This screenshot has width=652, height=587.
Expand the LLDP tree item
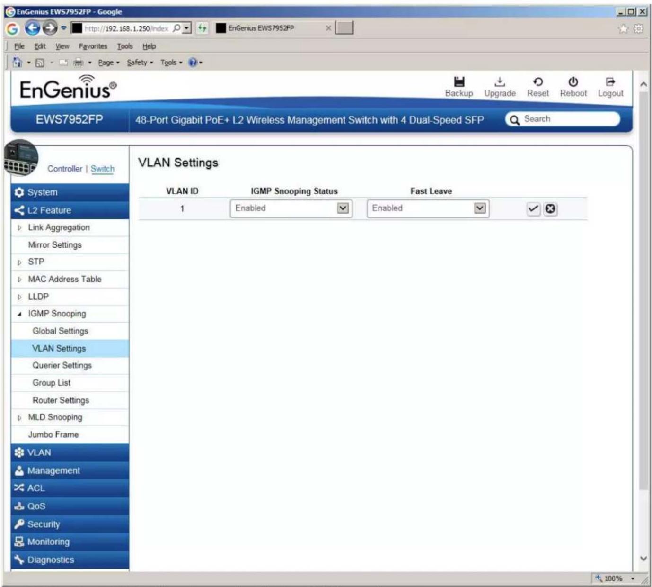click(x=19, y=297)
